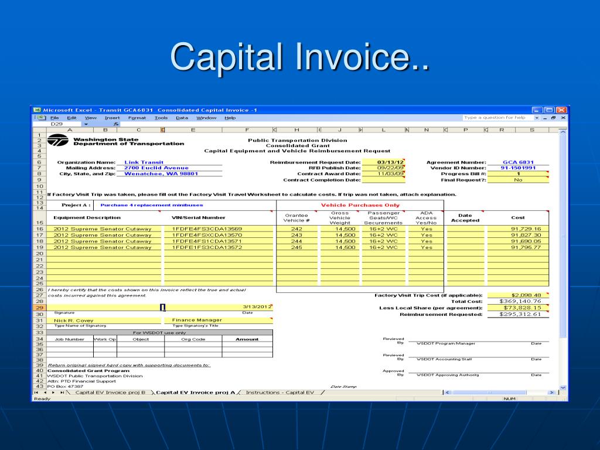Click signature date cell 3/13/2012
Screen dimensions: 600x450
coord(219,307)
